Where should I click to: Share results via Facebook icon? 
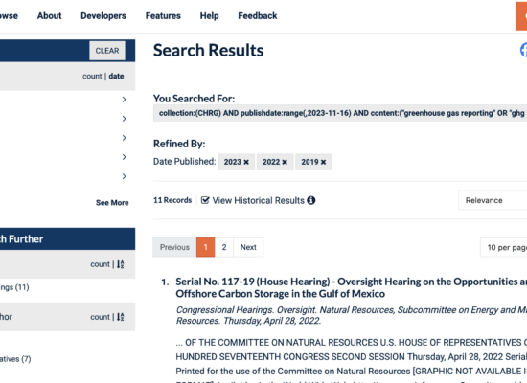click(523, 50)
